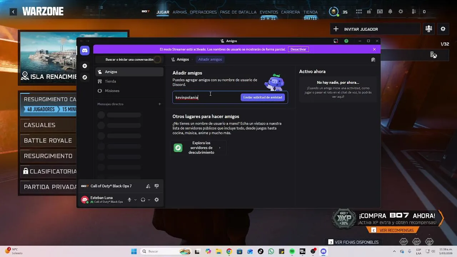Viewport: 457px width, 257px height.
Task: Open WhatsApp from the taskbar
Action: (x=271, y=252)
